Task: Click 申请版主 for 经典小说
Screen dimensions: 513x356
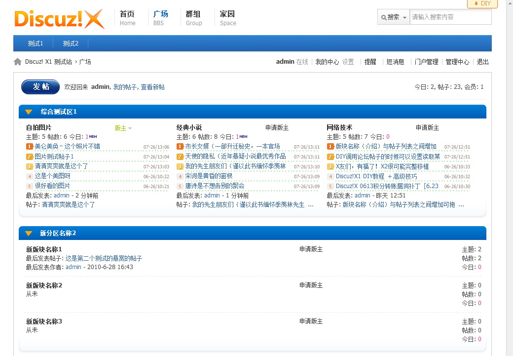Action: click(277, 127)
